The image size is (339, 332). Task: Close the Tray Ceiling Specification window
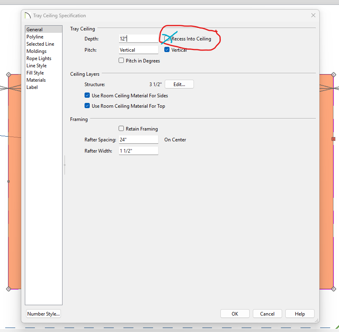[x=313, y=15]
